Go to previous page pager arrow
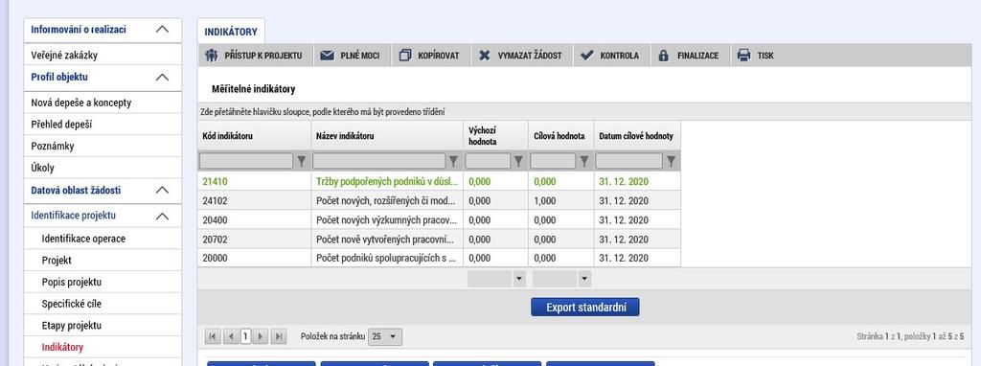The width and height of the screenshot is (981, 366). (x=231, y=336)
